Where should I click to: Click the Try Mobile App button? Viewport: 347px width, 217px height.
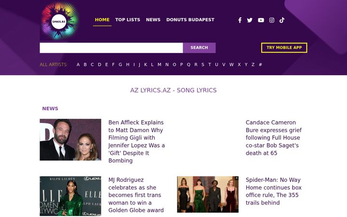[284, 48]
